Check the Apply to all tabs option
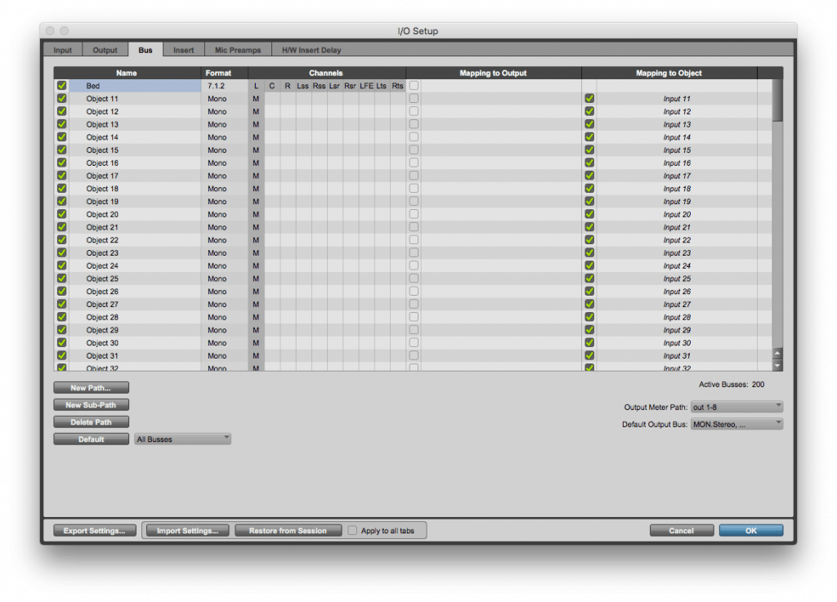 352,531
